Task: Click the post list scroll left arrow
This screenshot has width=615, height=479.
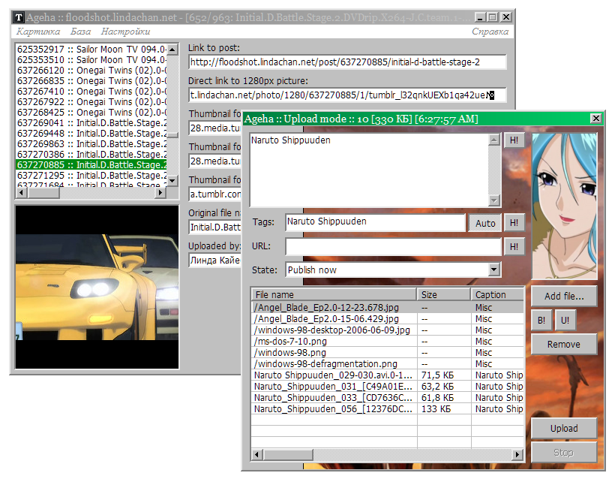Action: (x=22, y=193)
